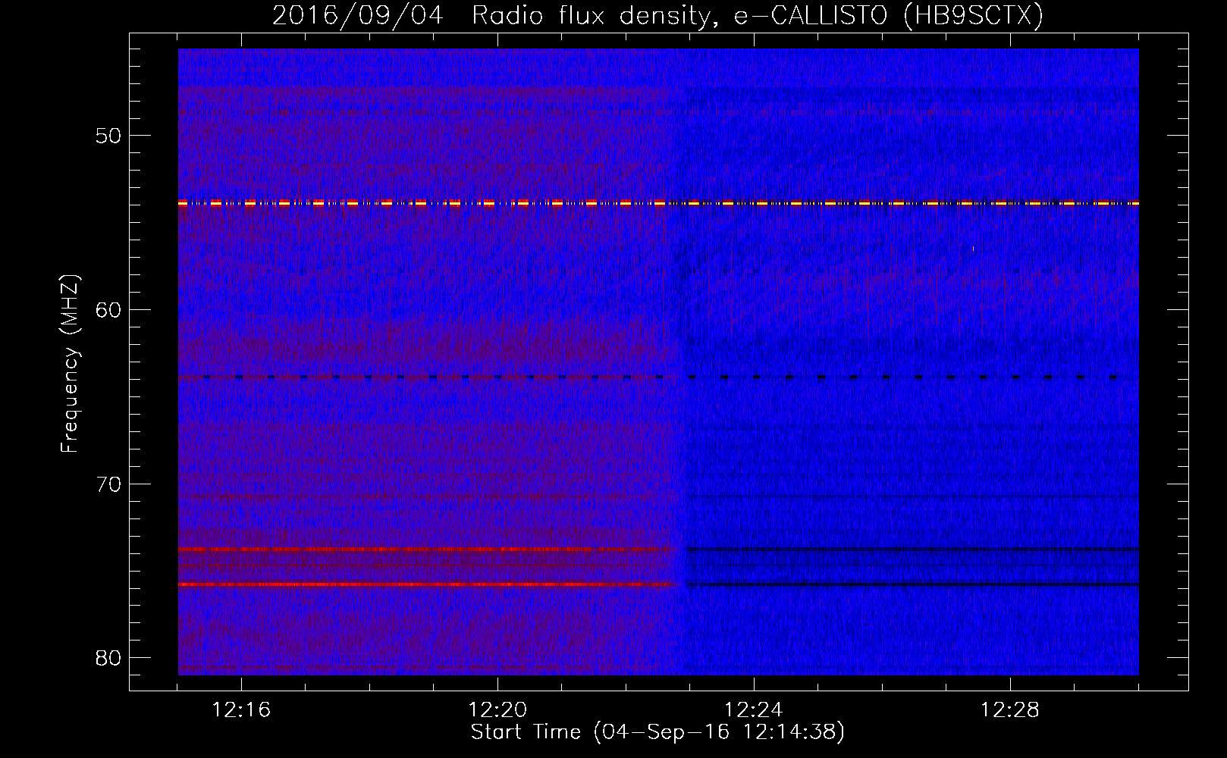This screenshot has width=1227, height=758.
Task: Click the 12:24 time tick label
Action: (754, 710)
